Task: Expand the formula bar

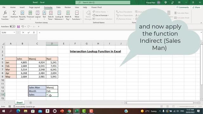Action: pos(201,32)
